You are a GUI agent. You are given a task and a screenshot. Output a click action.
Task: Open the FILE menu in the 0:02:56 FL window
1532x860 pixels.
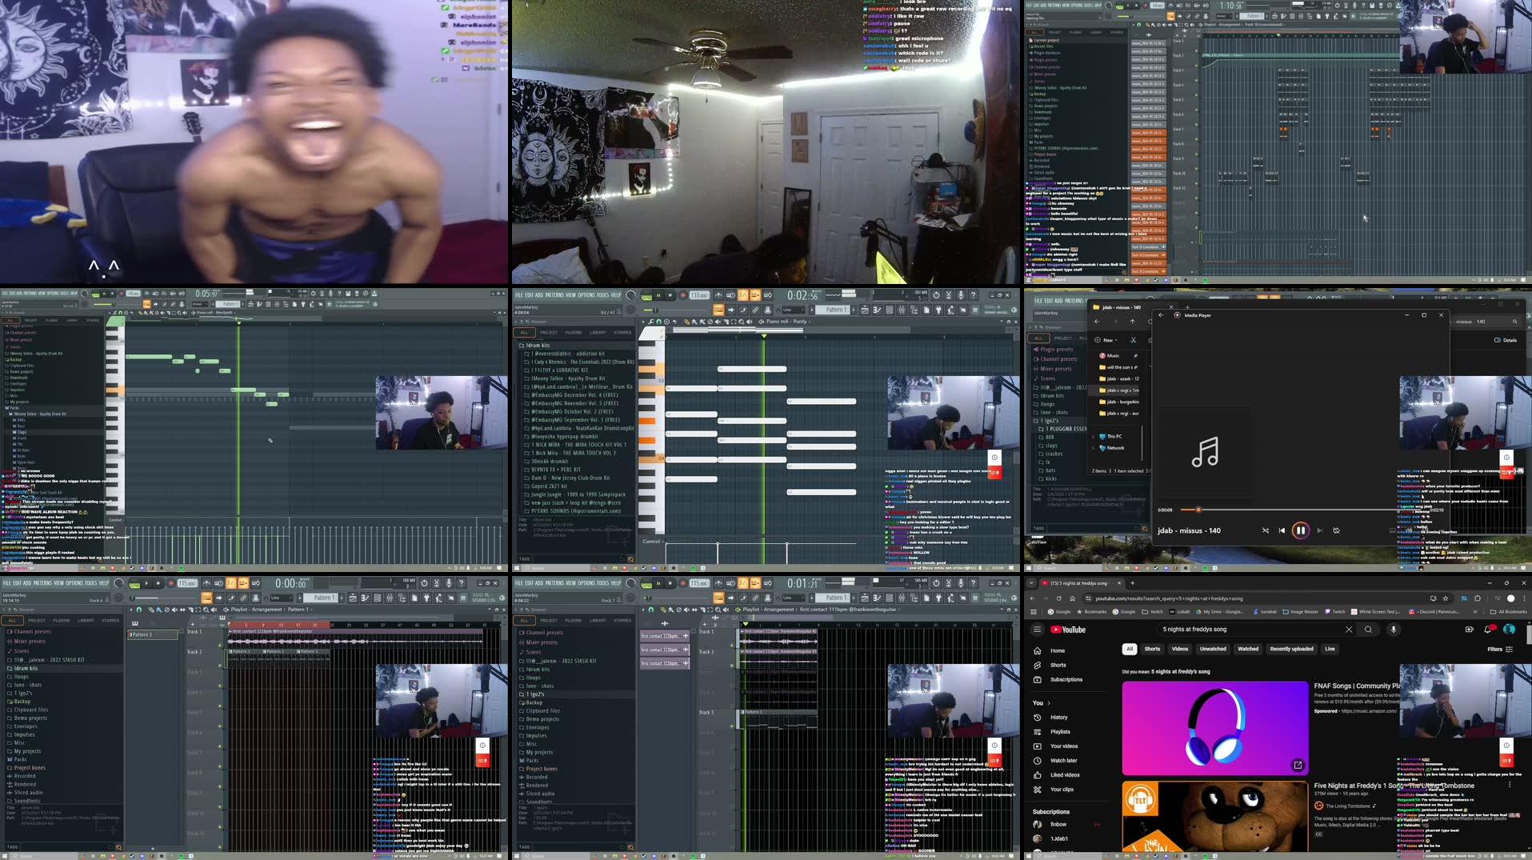pos(518,295)
